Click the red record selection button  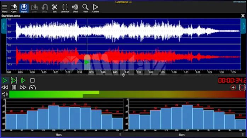click(242, 87)
